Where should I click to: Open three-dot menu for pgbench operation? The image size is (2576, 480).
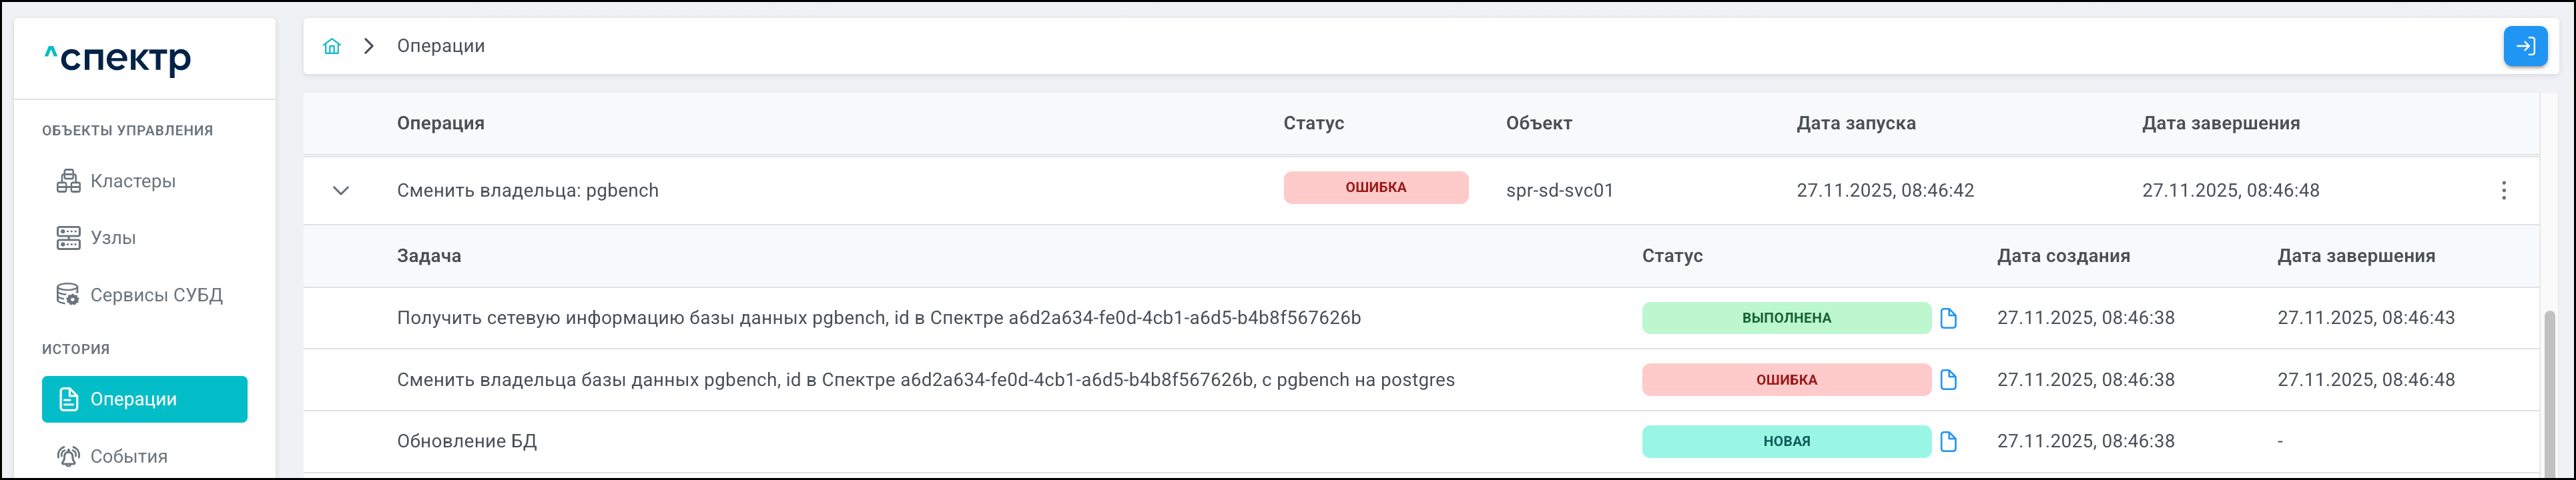2503,190
